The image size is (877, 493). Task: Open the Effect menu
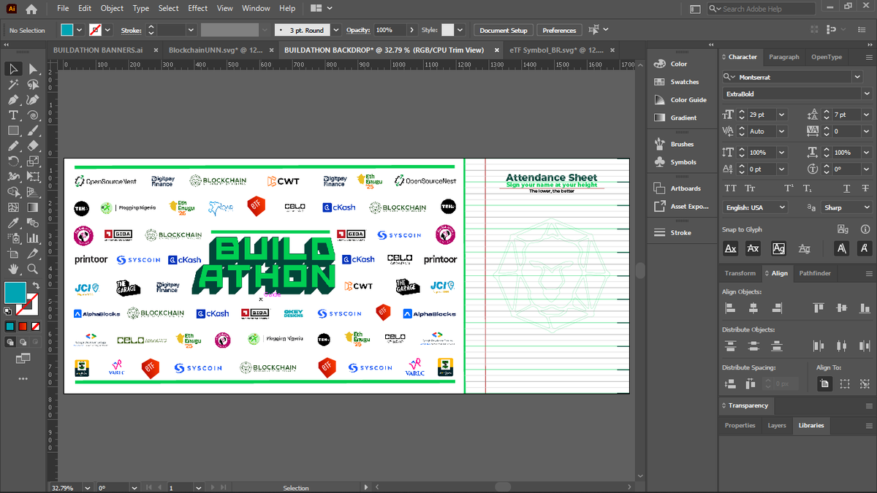point(197,8)
